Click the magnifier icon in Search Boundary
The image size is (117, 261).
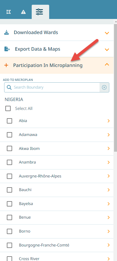tap(9, 87)
